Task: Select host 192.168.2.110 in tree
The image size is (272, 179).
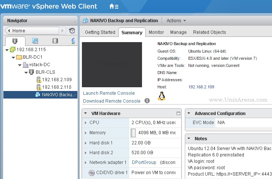Action: (x=57, y=87)
